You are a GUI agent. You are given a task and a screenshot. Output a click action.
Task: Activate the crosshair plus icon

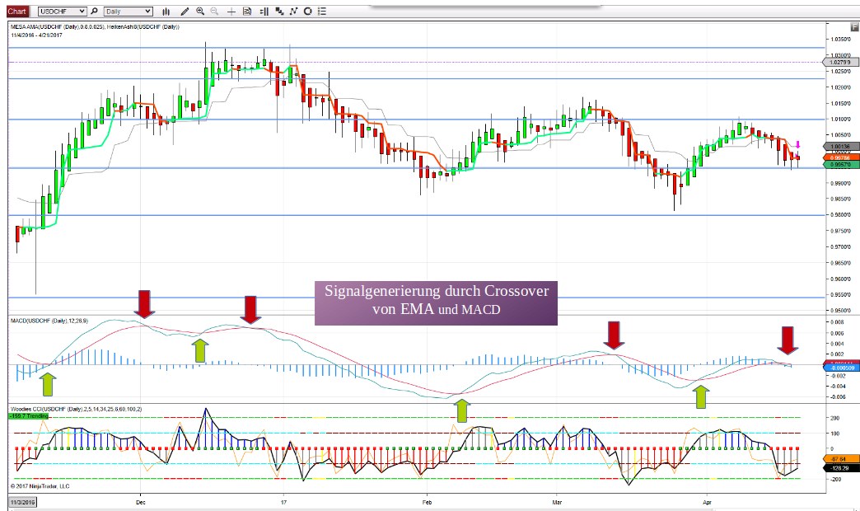pos(231,11)
